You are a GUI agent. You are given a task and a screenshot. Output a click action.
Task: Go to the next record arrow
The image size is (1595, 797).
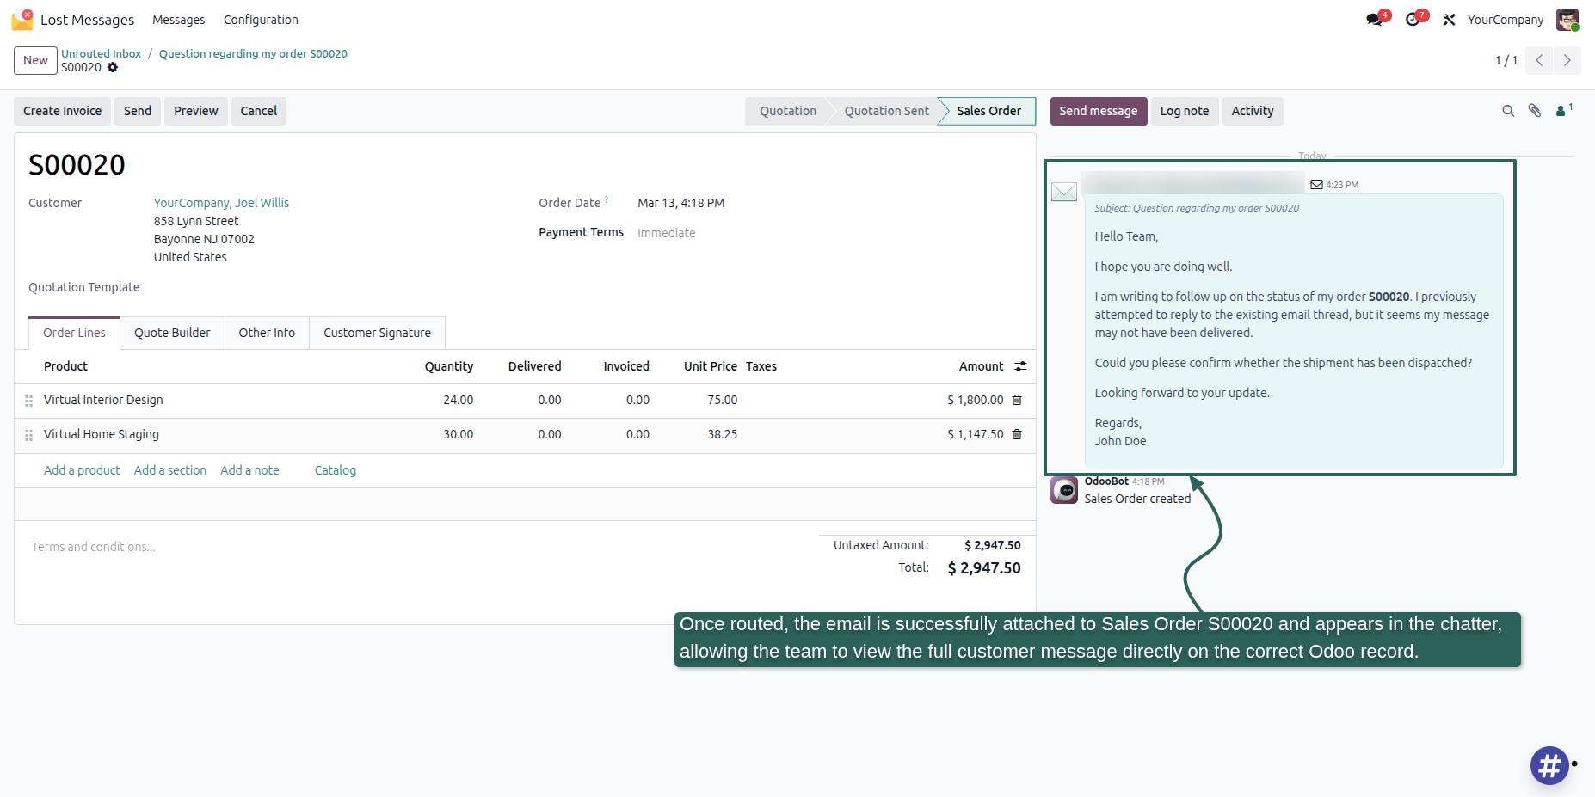click(1567, 60)
